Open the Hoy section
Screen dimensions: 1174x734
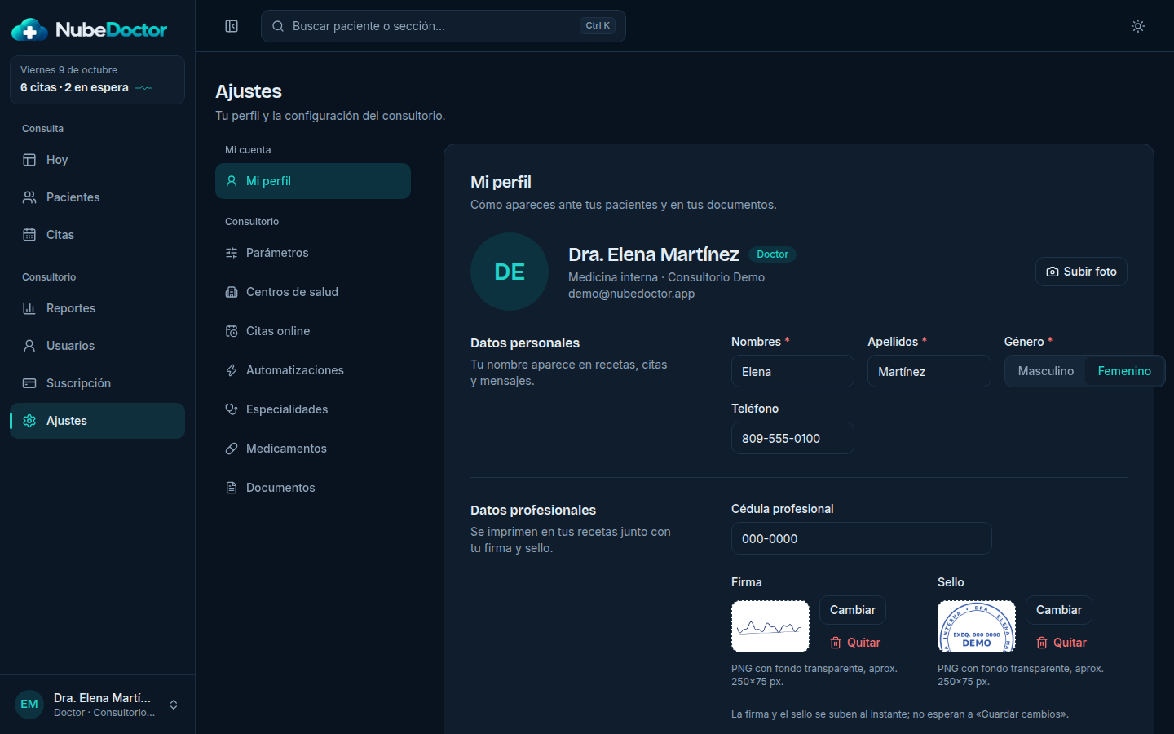[97, 160]
